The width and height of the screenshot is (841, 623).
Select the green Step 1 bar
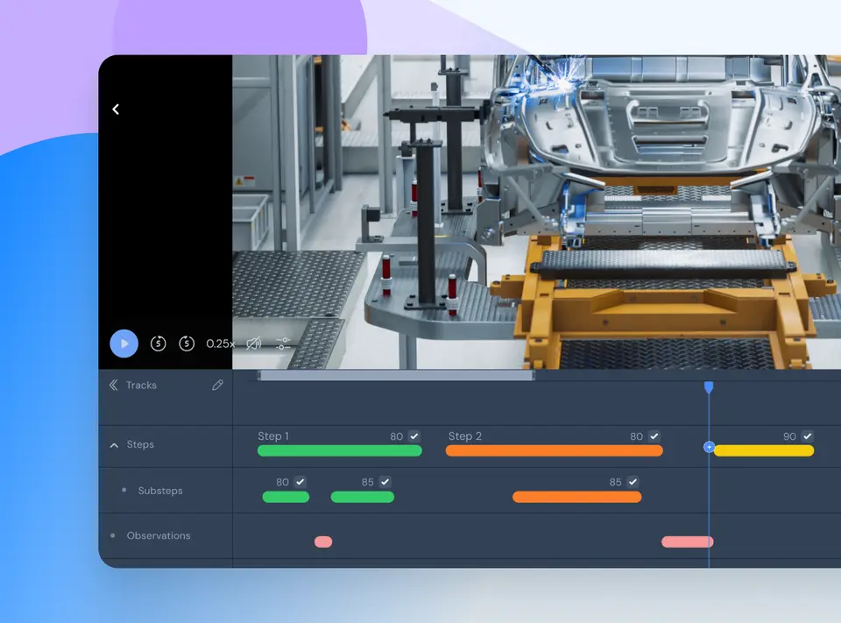(340, 450)
